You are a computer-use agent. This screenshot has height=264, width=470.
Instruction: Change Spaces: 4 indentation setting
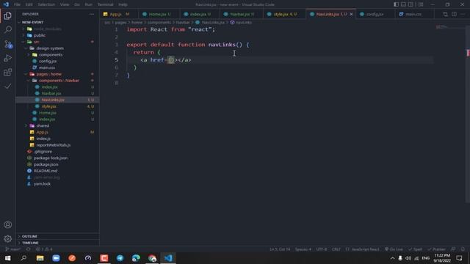[x=303, y=249]
